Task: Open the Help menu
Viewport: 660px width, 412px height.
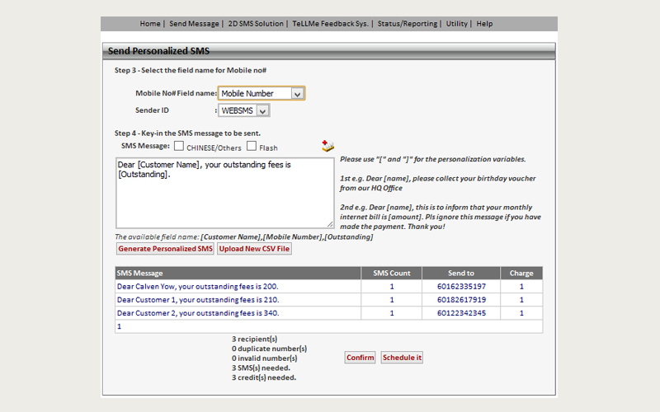Action: click(484, 24)
